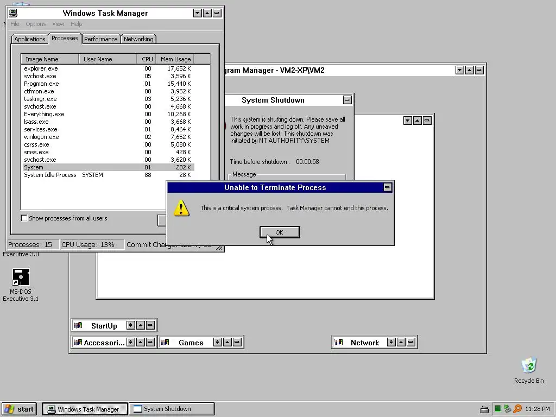Image resolution: width=556 pixels, height=417 pixels.
Task: Click the keyboard icon in the system tray
Action: [x=484, y=409]
